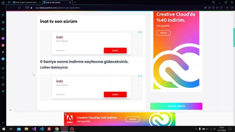Open a new tab with the plus button
Image resolution: width=235 pixels, height=132 pixels.
(x=75, y=2)
